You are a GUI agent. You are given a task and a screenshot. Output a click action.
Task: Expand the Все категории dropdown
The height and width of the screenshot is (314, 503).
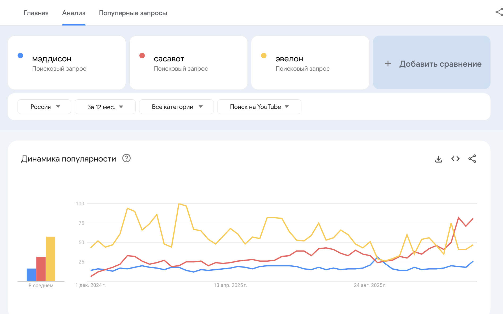coord(176,107)
